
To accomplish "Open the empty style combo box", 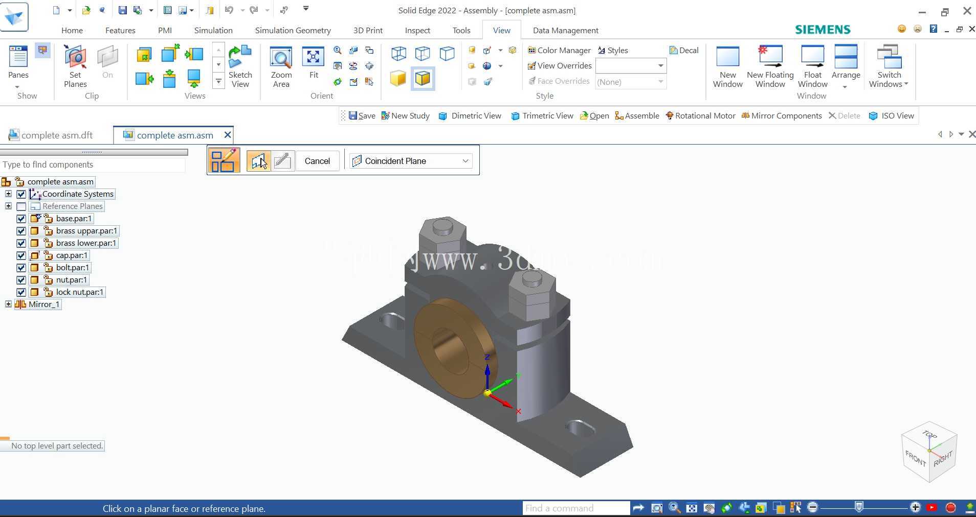I will pyautogui.click(x=631, y=65).
